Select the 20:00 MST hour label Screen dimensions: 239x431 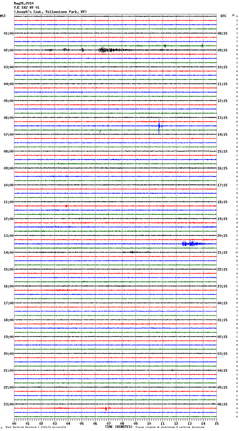[x=9, y=354]
